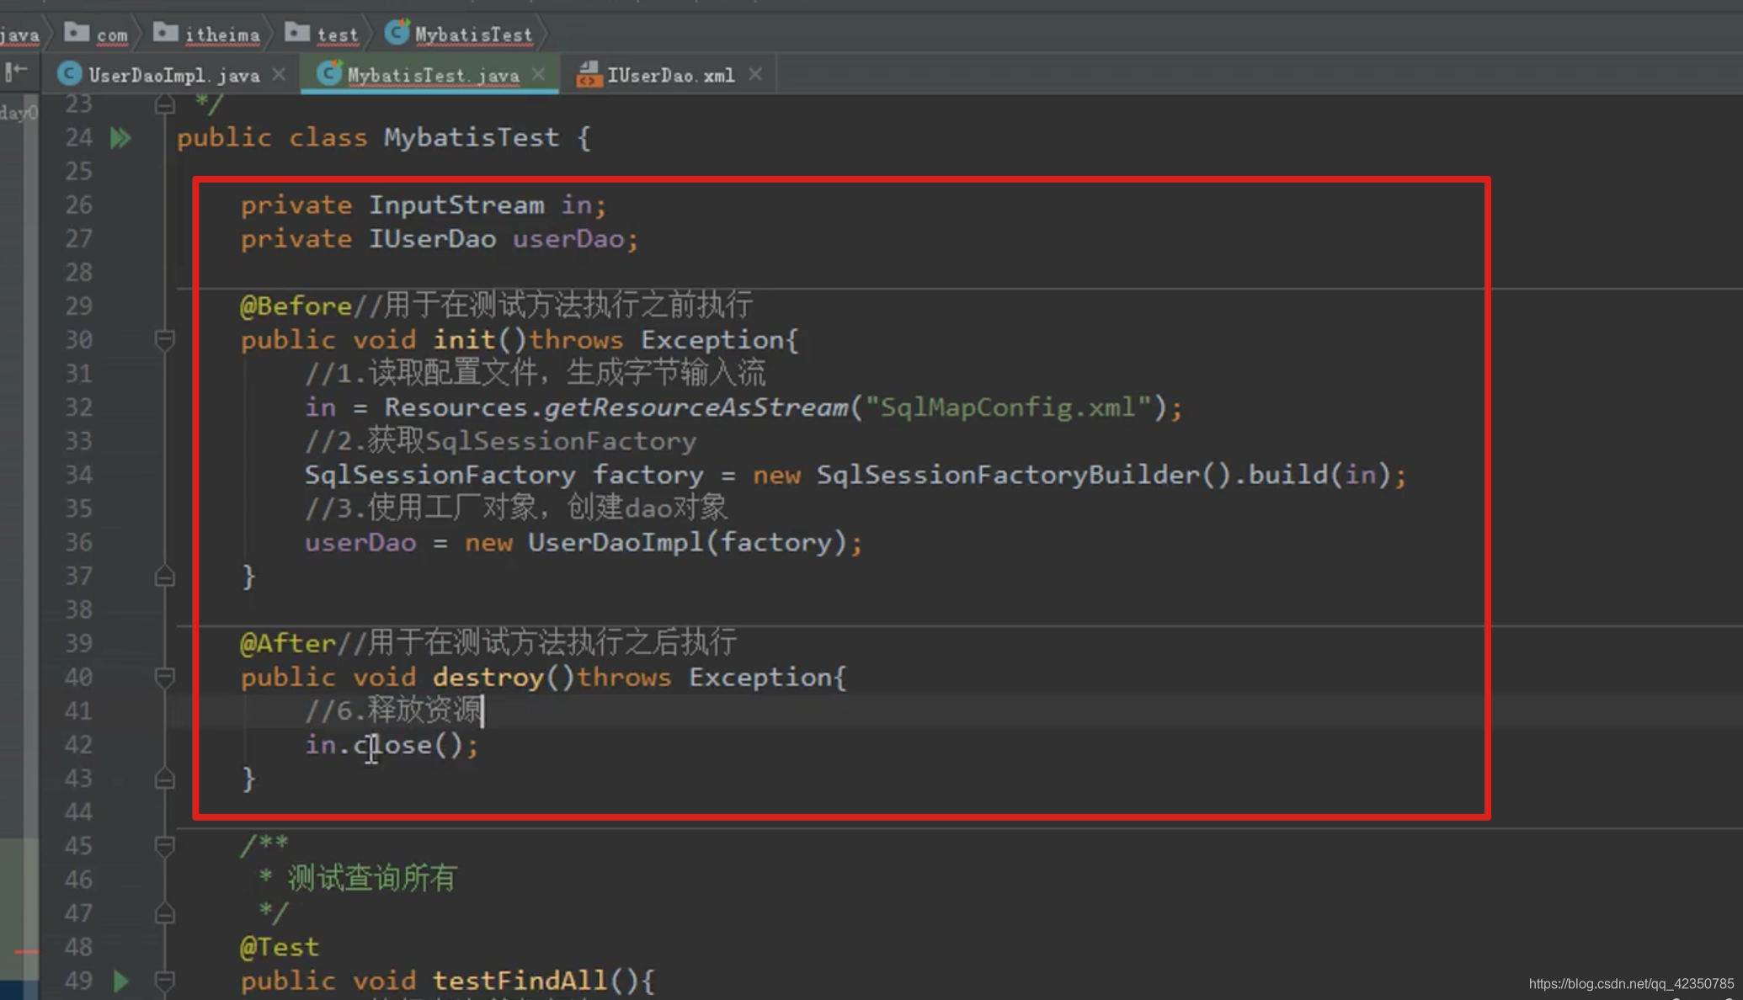The height and width of the screenshot is (1000, 1743).
Task: Click the testFindAll method name
Action: coord(520,981)
